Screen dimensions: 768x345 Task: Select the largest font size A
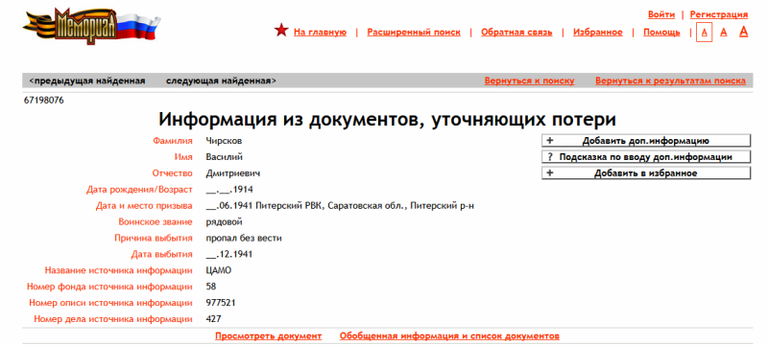point(743,32)
